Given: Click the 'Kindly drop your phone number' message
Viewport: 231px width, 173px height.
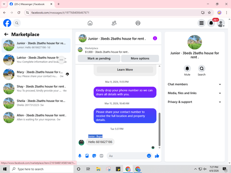Looking at the screenshot, I should pyautogui.click(x=125, y=92).
